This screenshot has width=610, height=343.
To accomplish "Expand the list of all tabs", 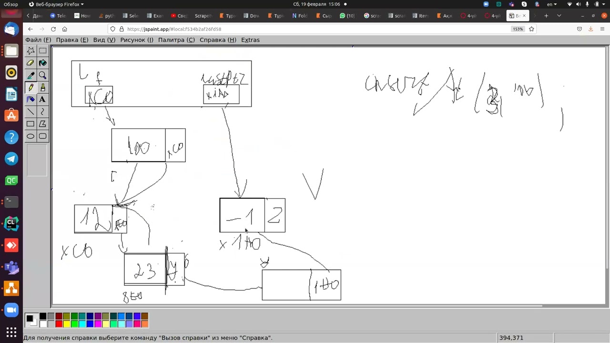I will 559,16.
